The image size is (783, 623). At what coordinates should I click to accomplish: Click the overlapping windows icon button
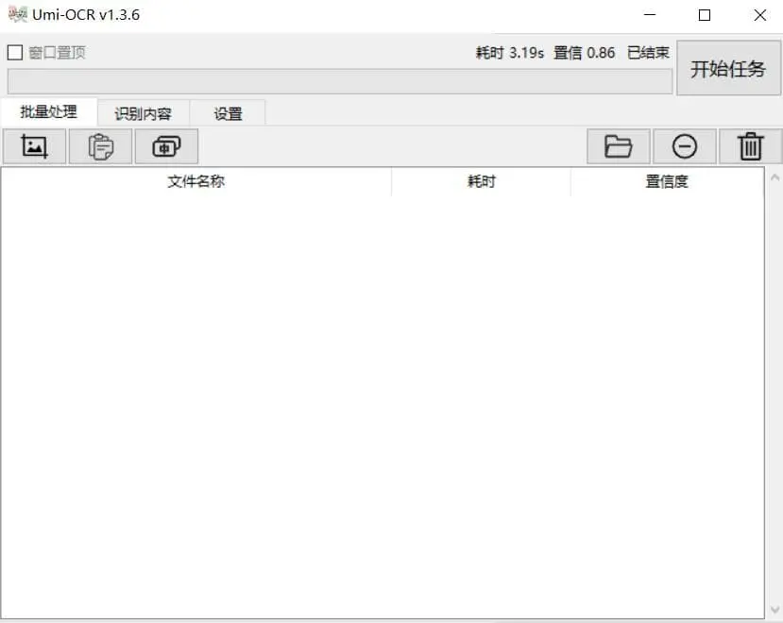pos(166,146)
